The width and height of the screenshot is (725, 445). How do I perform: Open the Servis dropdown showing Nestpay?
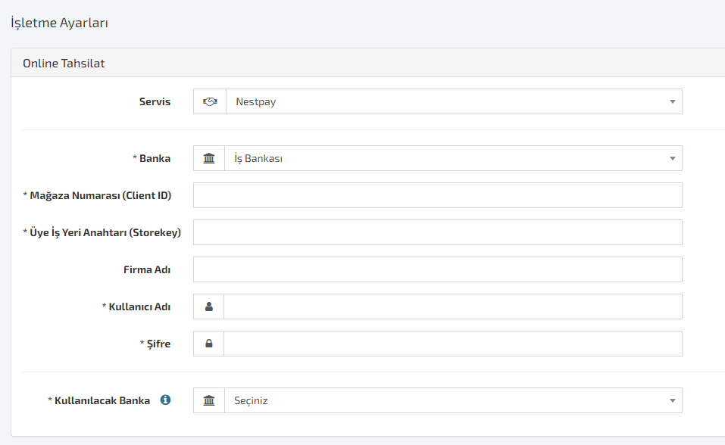point(454,101)
